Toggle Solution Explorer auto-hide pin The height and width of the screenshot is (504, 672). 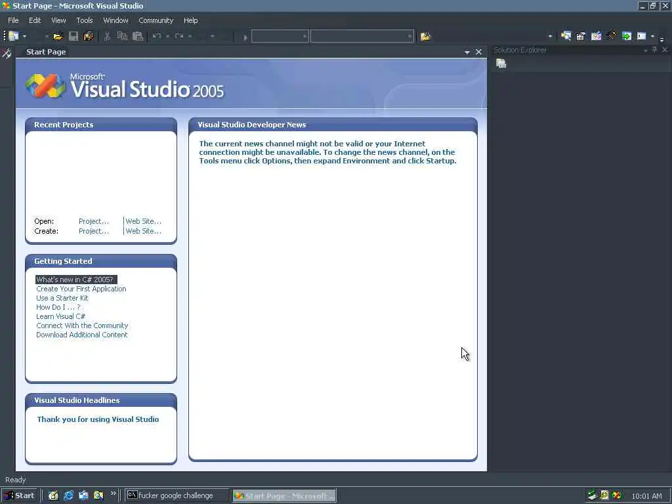click(655, 50)
